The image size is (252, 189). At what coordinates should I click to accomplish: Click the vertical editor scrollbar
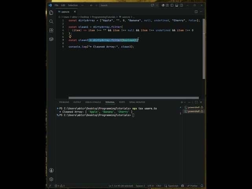[x=204, y=49]
